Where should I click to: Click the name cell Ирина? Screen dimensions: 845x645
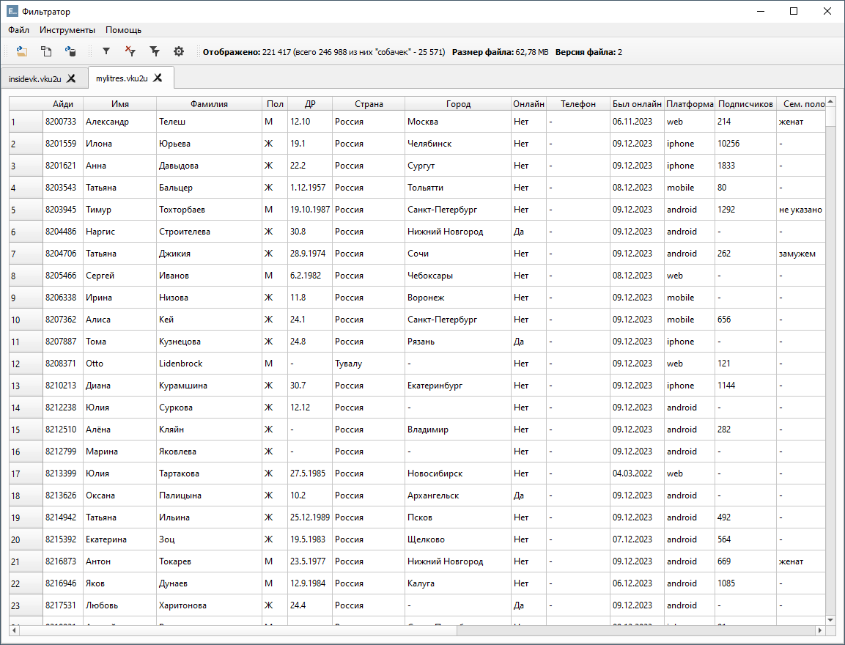tap(120, 298)
